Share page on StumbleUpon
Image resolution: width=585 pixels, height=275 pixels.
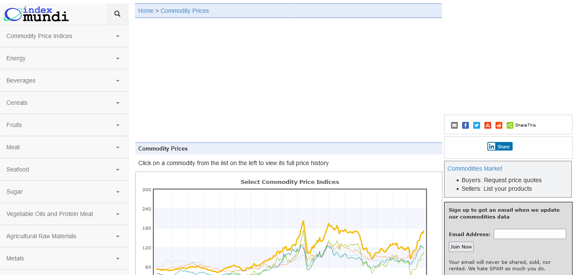click(488, 125)
